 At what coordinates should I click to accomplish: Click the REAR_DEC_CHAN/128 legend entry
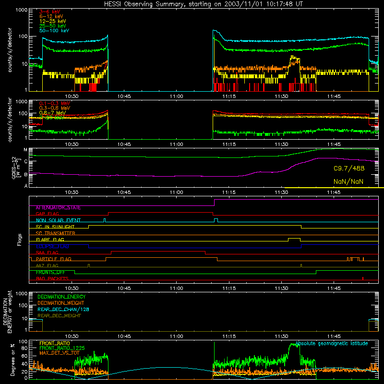63,309
